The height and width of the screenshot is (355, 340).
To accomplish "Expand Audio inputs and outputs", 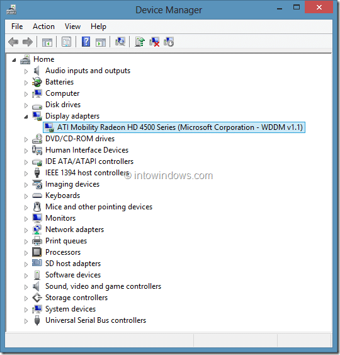I will [x=26, y=71].
